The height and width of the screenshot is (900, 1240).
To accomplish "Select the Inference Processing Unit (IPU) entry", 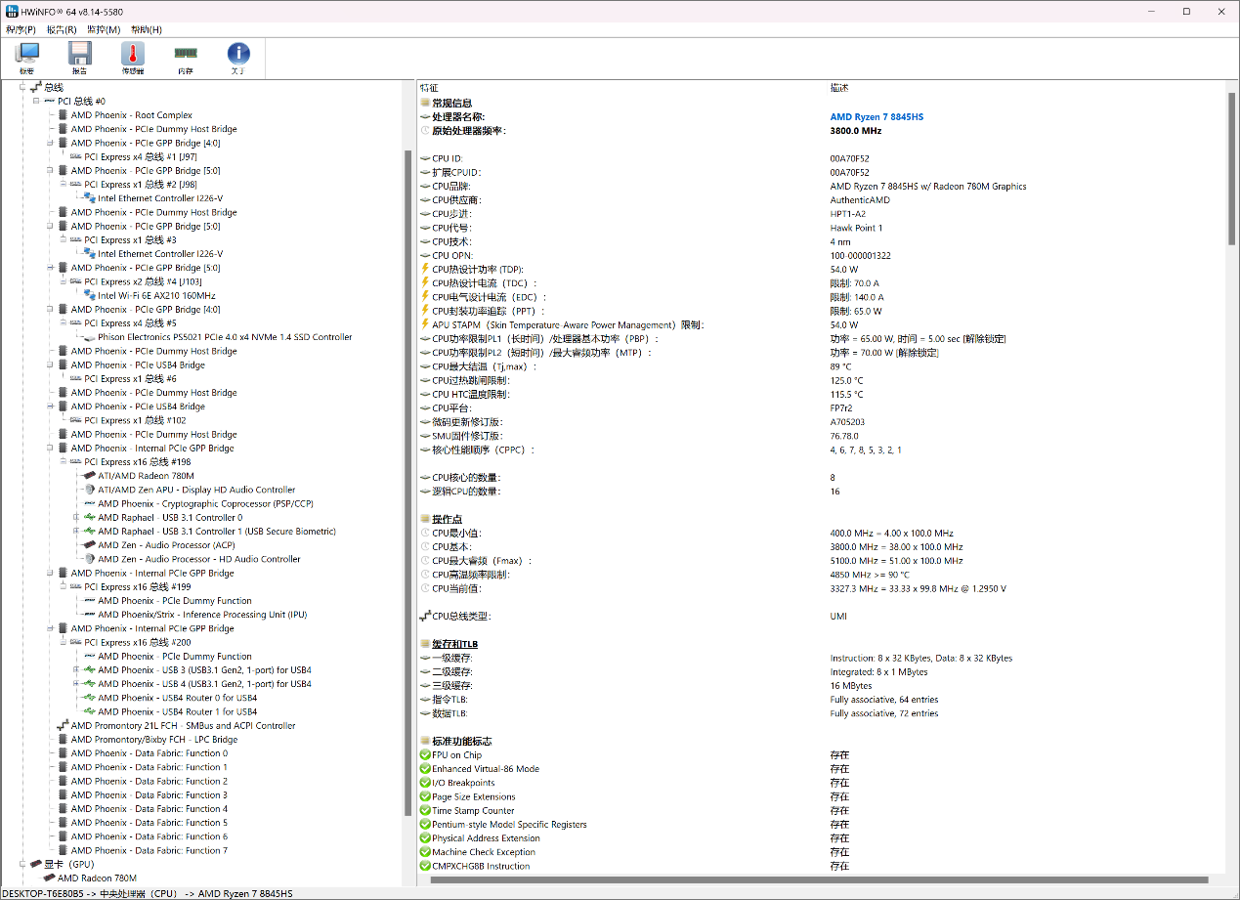I will (202, 615).
